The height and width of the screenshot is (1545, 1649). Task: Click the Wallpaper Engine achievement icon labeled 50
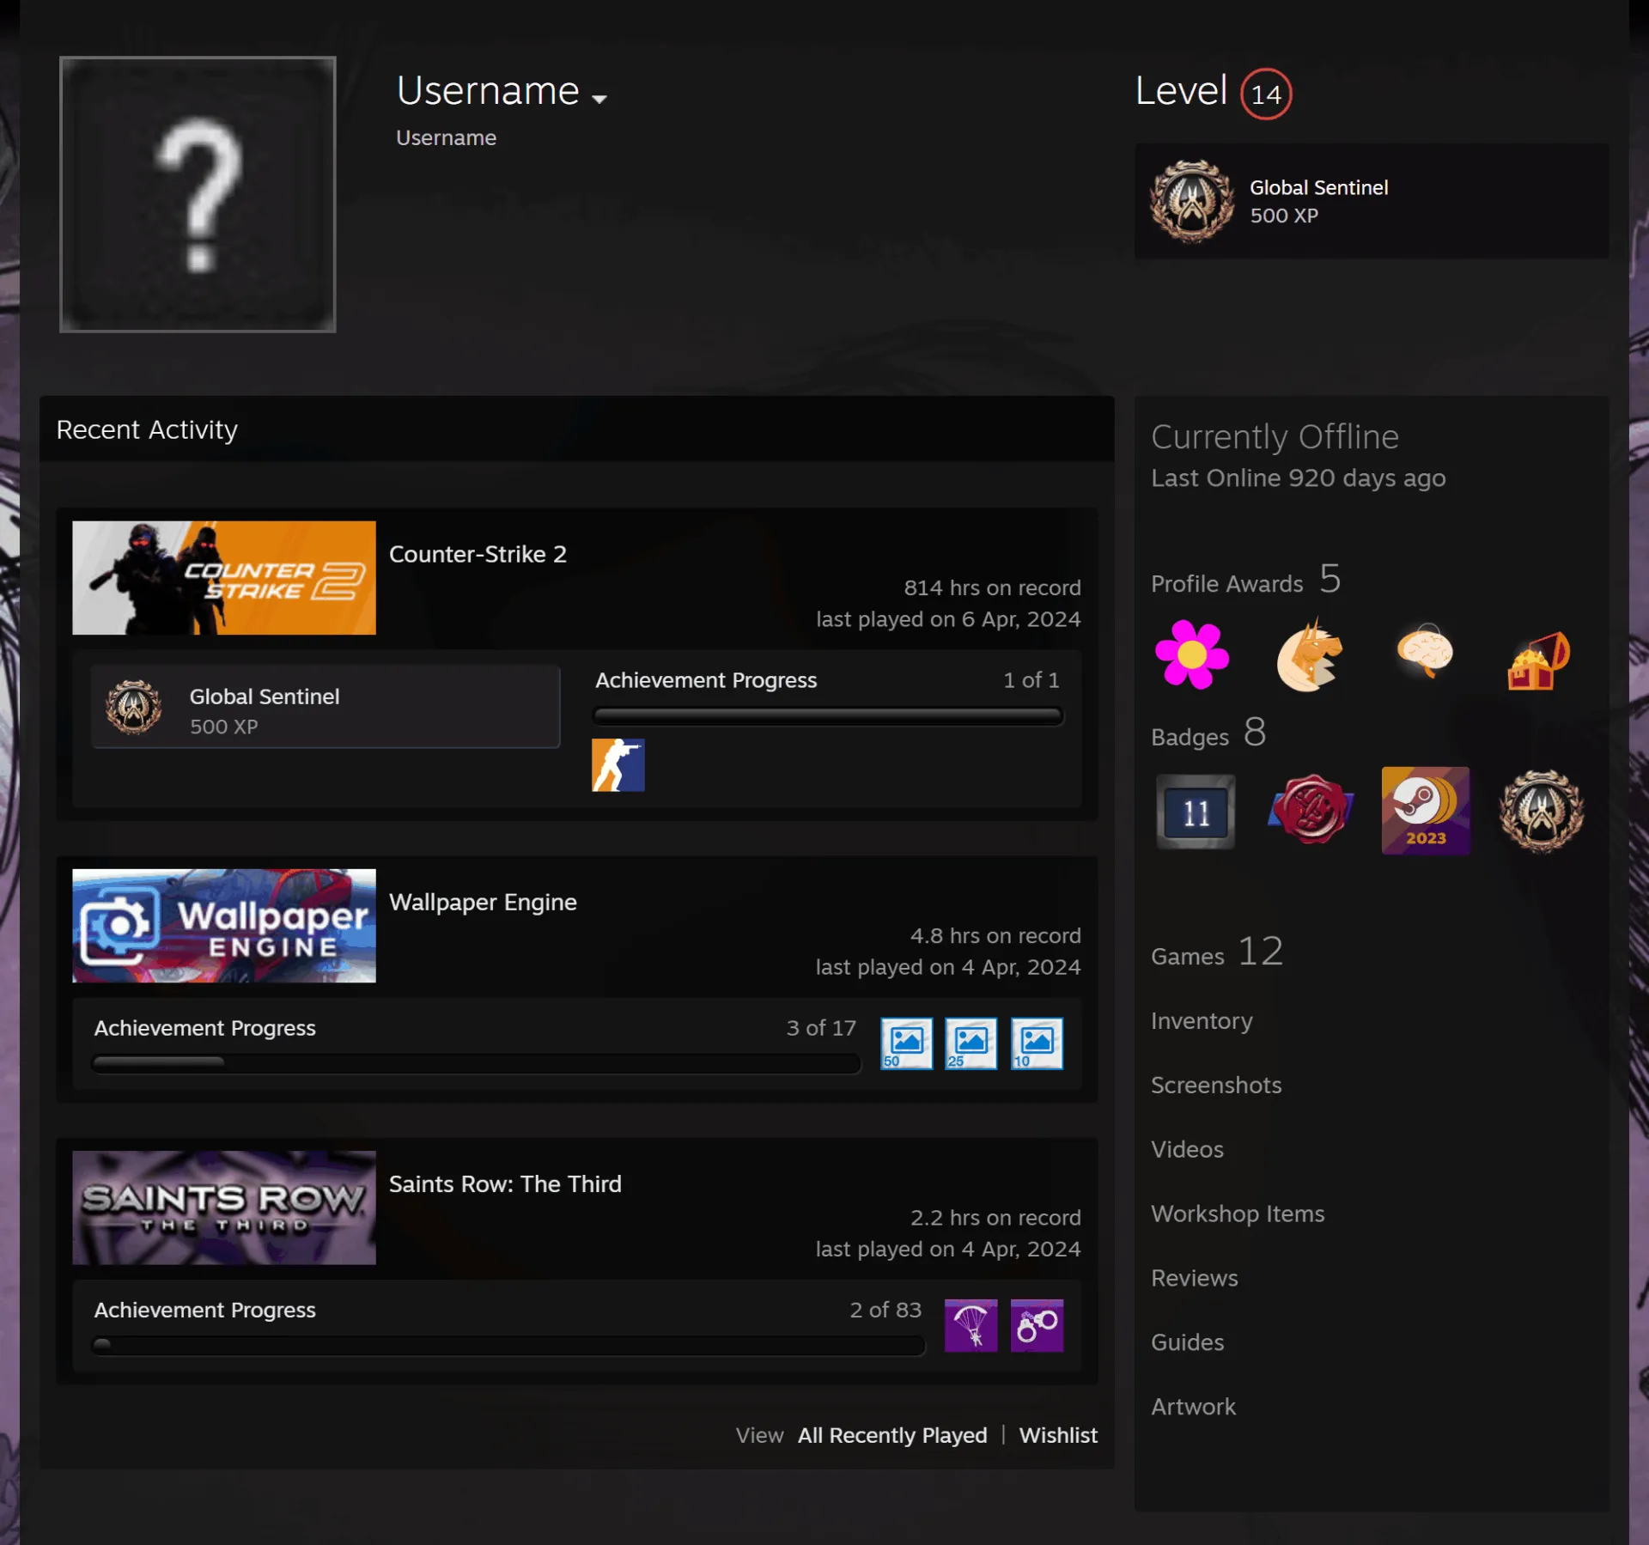906,1043
